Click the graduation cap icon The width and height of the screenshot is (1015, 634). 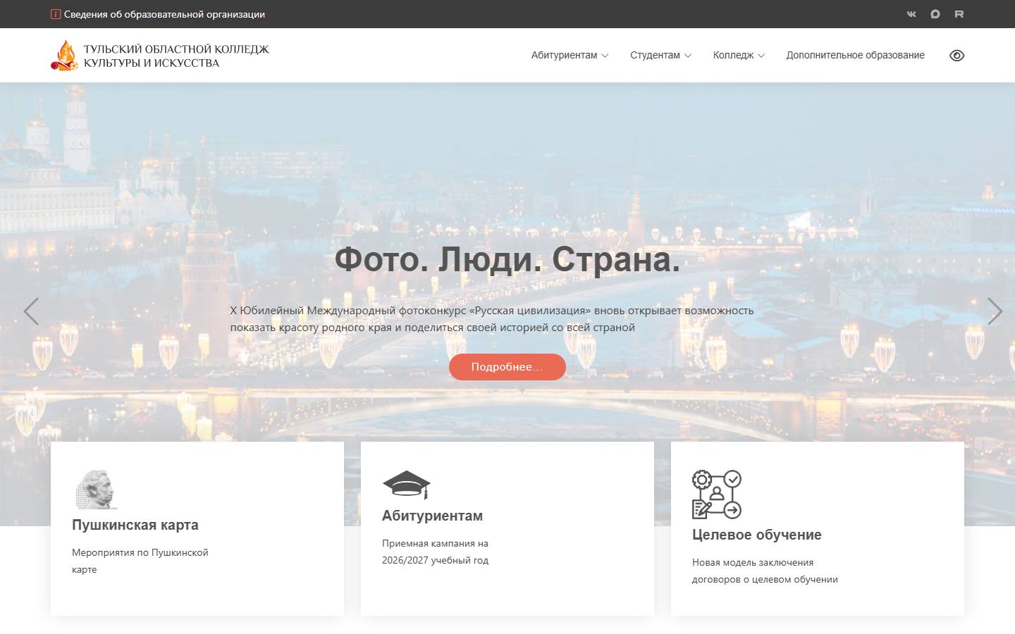406,485
